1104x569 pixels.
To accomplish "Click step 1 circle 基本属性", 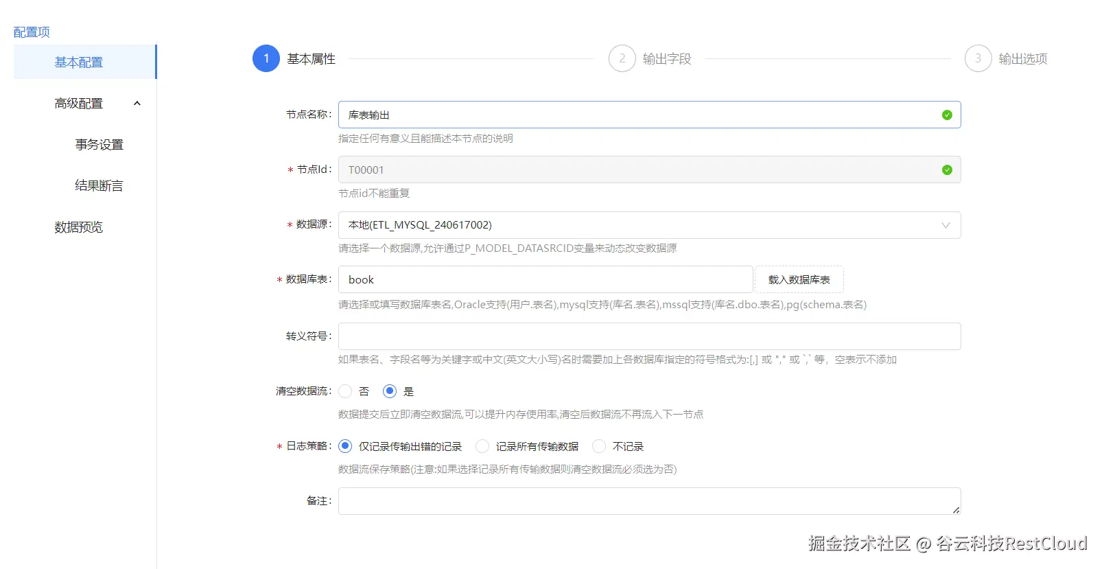I will (x=266, y=58).
